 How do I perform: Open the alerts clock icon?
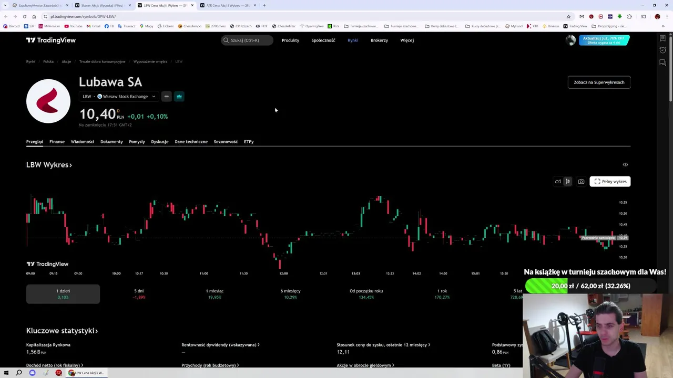(662, 50)
